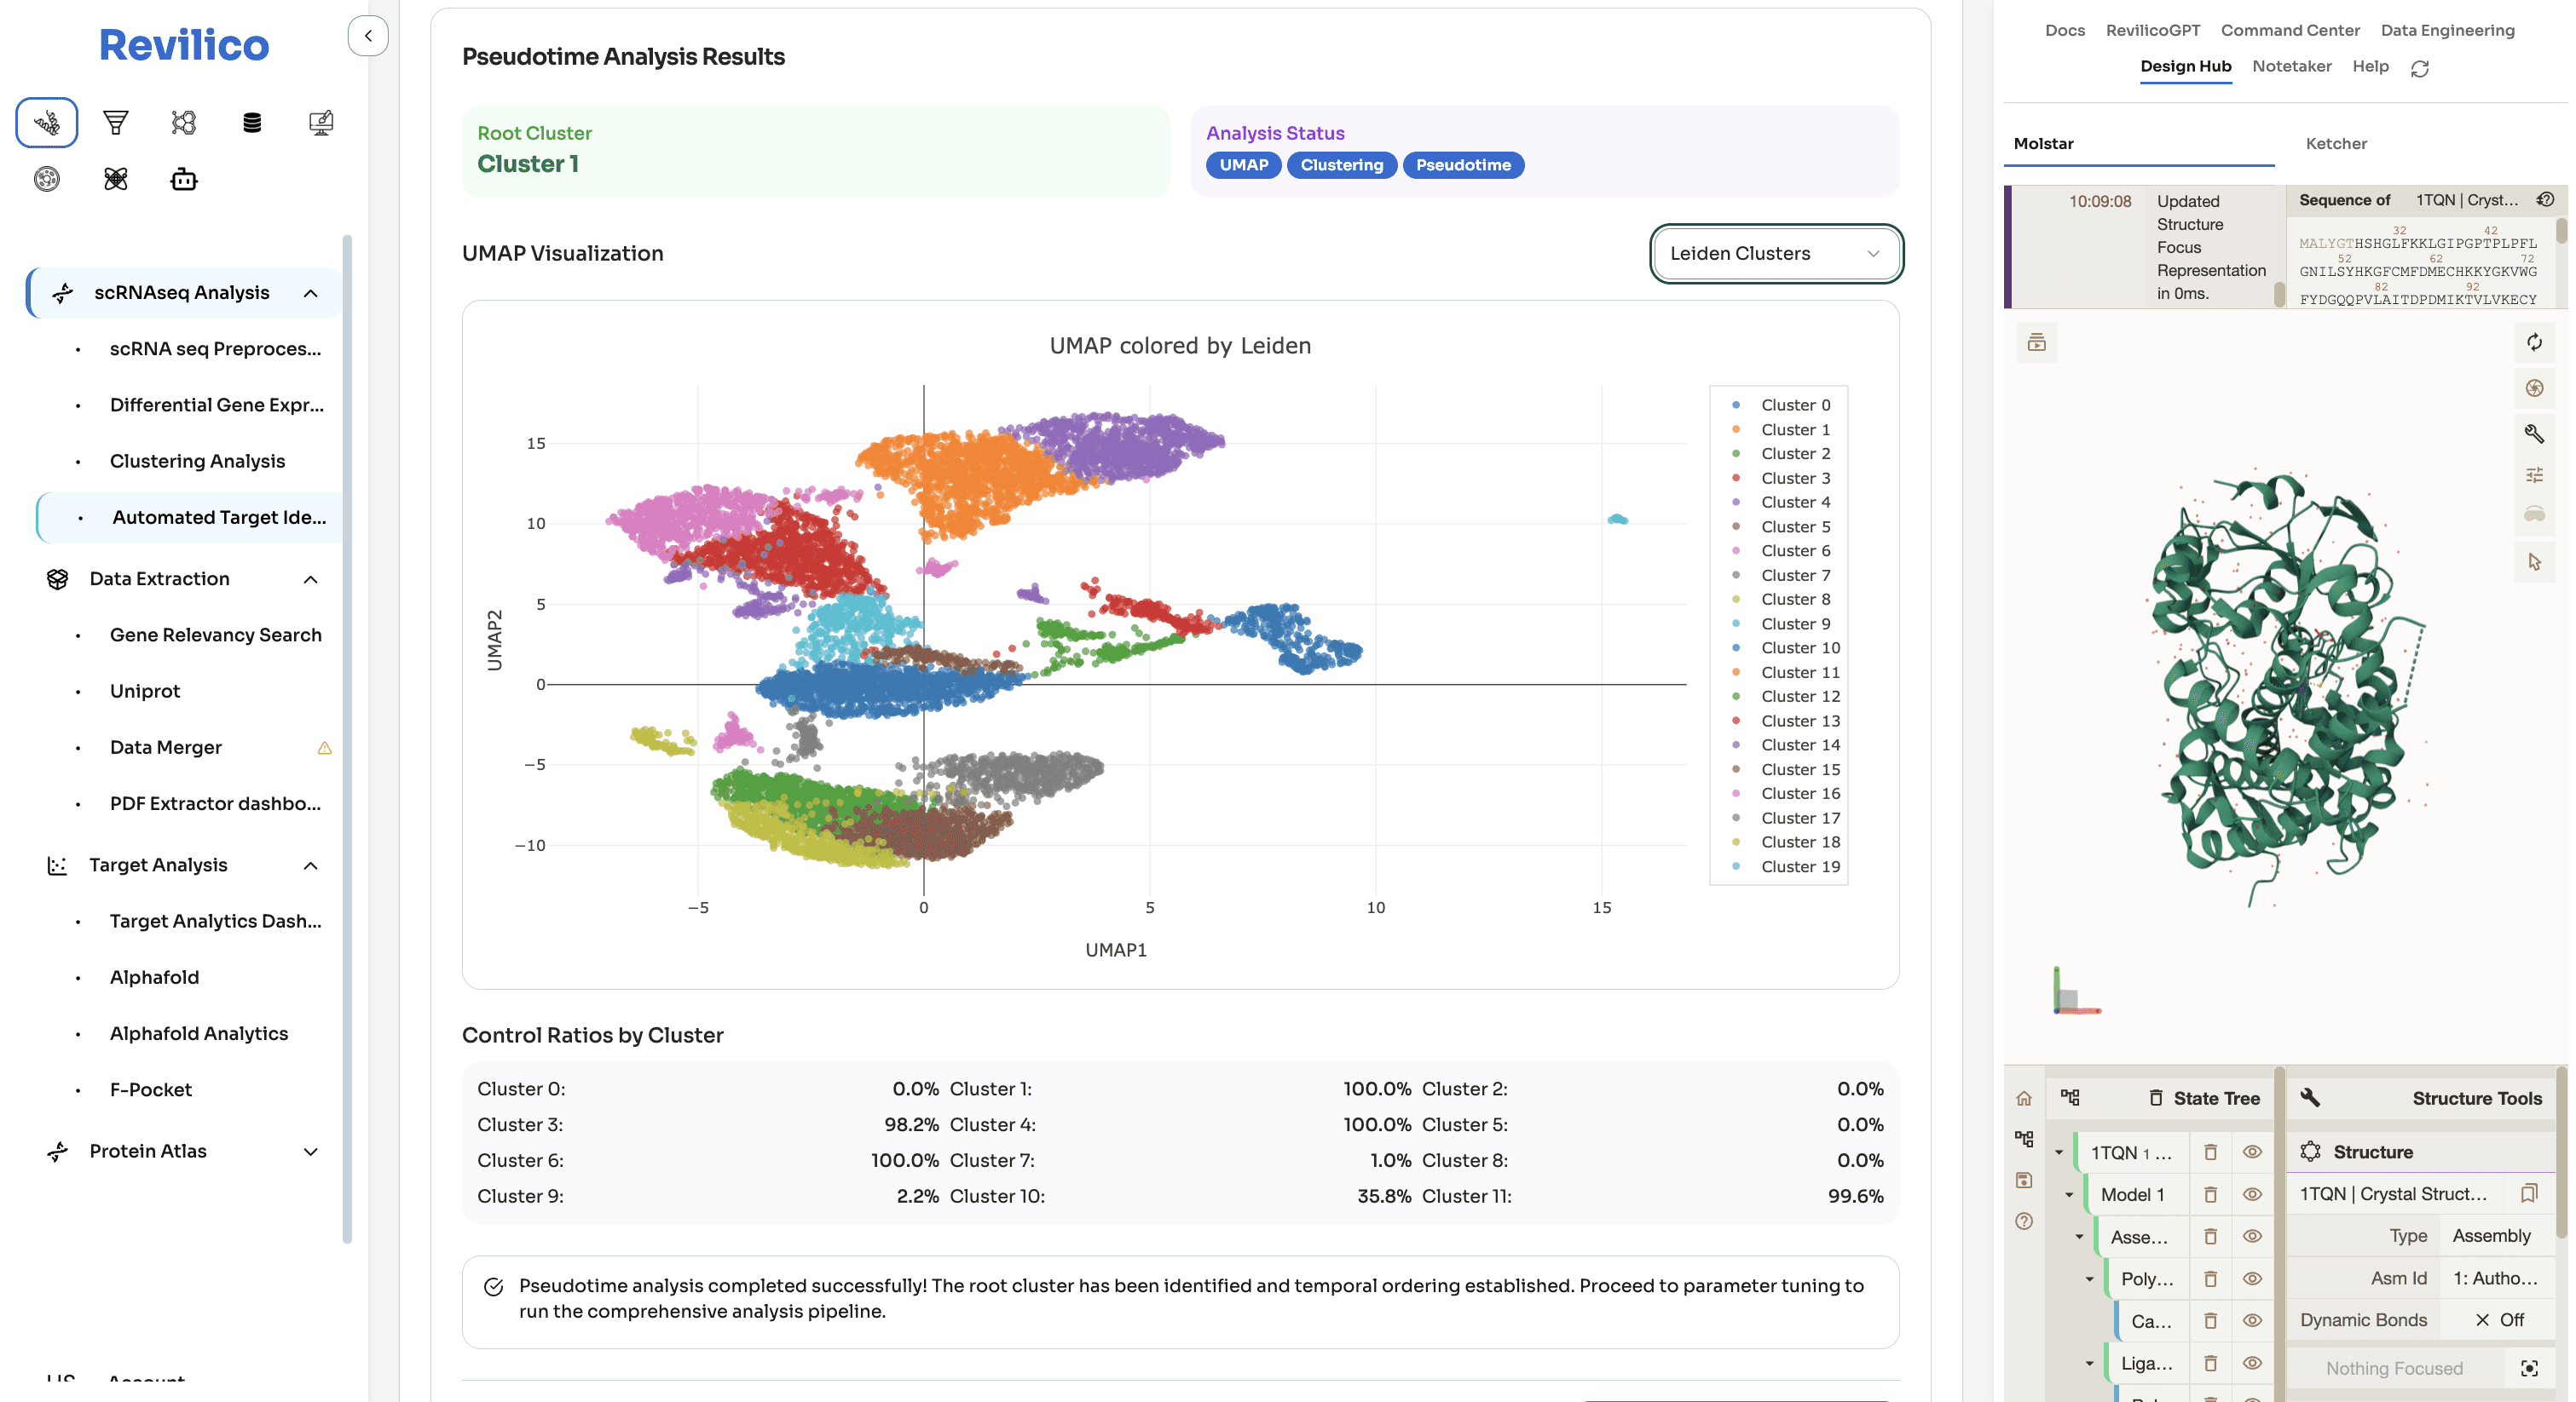This screenshot has width=2576, height=1402.
Task: Click the Molstar selection mode cursor icon
Action: (2534, 561)
